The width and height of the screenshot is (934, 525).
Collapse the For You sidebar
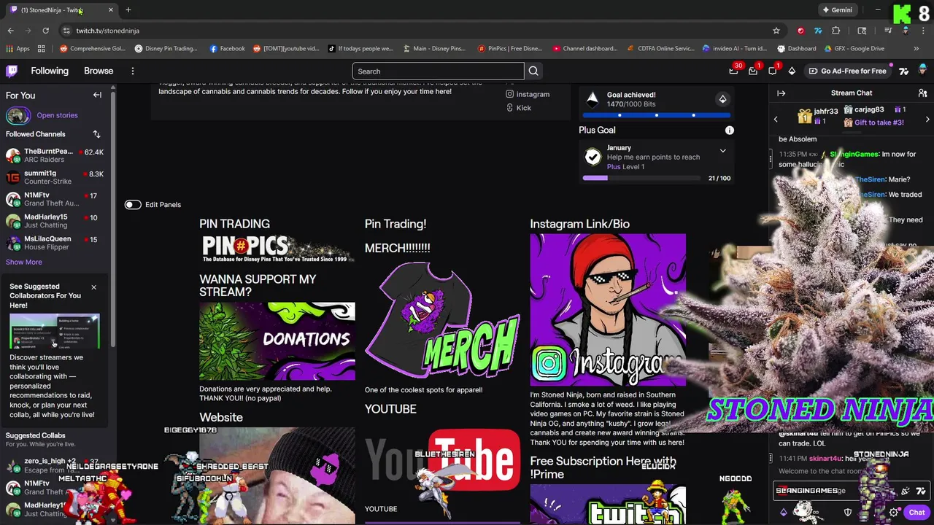coord(97,95)
